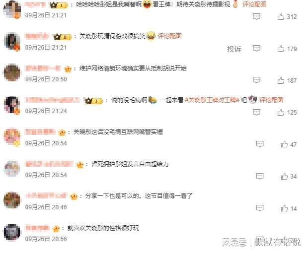Reply to the 誓死拥护彤姐 comment
This screenshot has width=308, height=253.
point(260,176)
